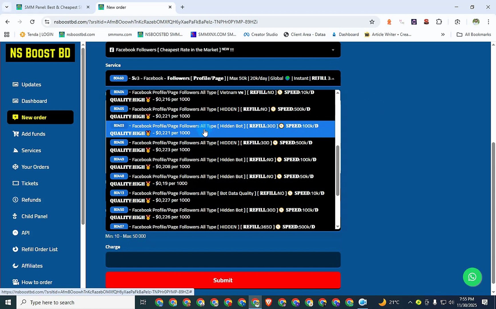496x309 pixels.
Task: Open the All Bookmarks folder
Action: point(474,34)
